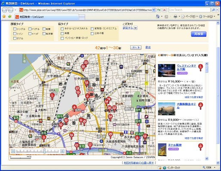Image resolution: width=221 pixels, height=171 pixels.
Task: Click the browser Forward button
Action: (10, 10)
